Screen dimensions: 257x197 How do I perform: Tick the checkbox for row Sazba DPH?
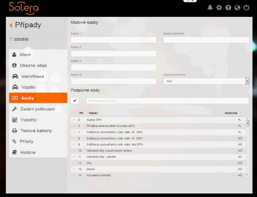(74, 120)
